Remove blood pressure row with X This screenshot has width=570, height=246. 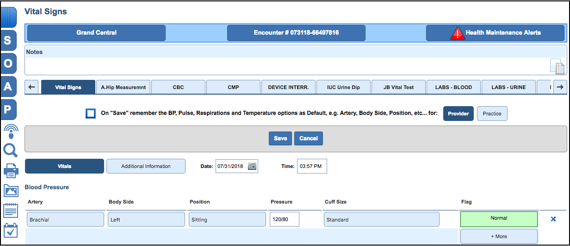click(553, 219)
